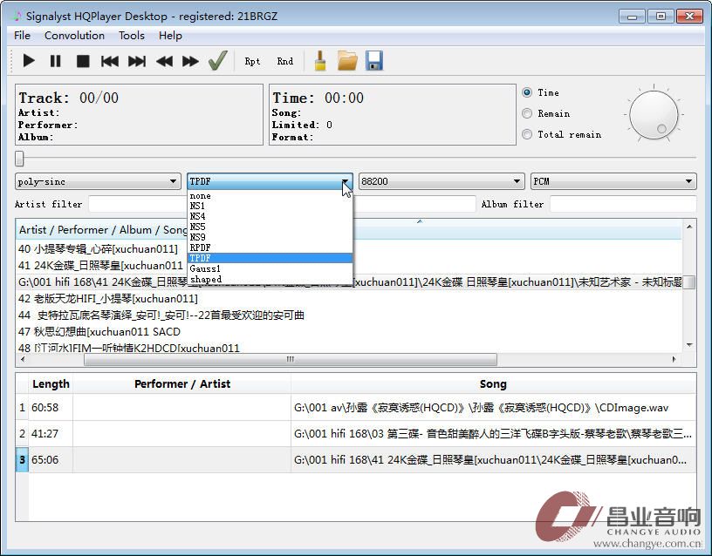This screenshot has height=556, width=712.
Task: Choose RPDF in the dither list
Action: pyautogui.click(x=270, y=247)
